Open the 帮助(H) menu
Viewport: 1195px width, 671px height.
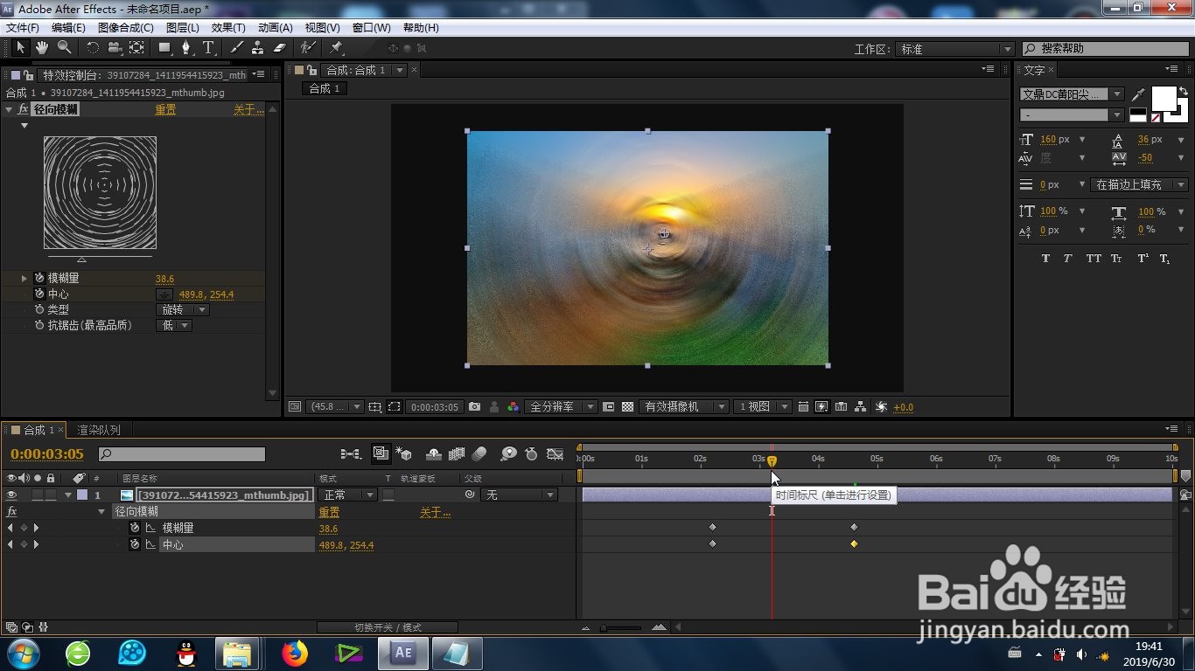[x=421, y=28]
